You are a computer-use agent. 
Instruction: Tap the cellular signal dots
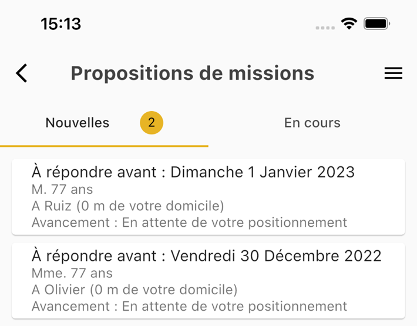pyautogui.click(x=325, y=28)
